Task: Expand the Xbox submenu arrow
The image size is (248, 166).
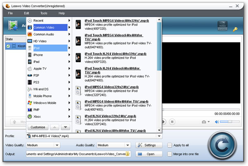Action: point(69,116)
